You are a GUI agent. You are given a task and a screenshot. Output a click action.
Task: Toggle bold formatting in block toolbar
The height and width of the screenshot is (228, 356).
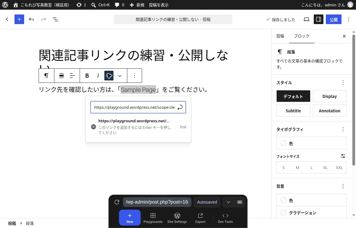(x=87, y=76)
